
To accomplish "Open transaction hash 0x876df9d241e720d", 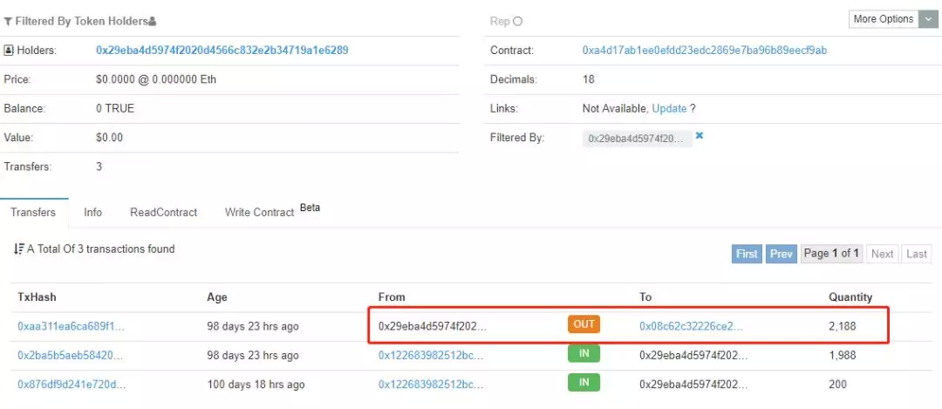I will coord(72,385).
